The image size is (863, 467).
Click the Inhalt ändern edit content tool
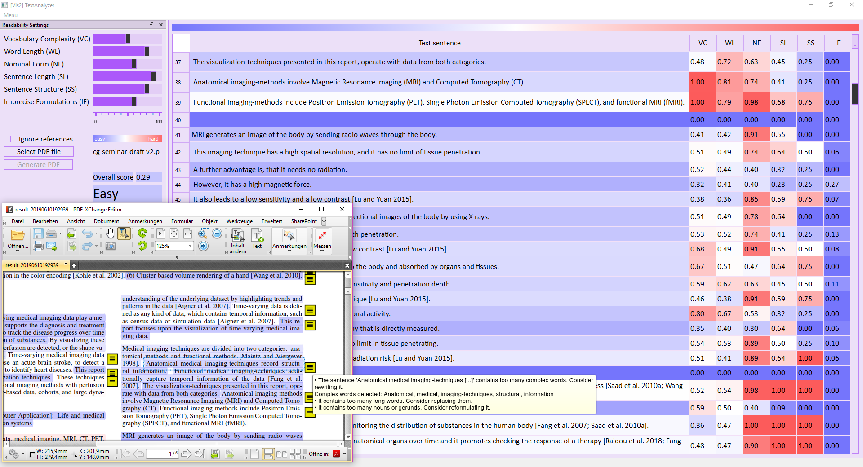point(238,241)
